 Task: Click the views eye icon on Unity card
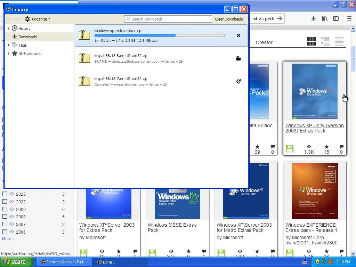(309, 147)
